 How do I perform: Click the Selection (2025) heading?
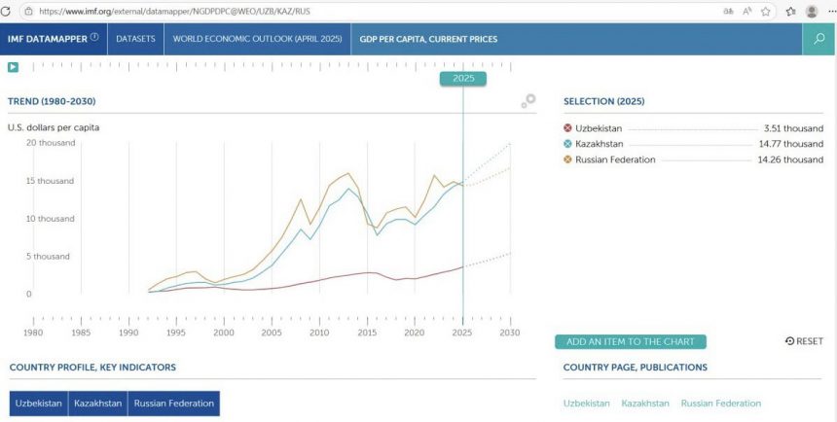[x=603, y=101]
